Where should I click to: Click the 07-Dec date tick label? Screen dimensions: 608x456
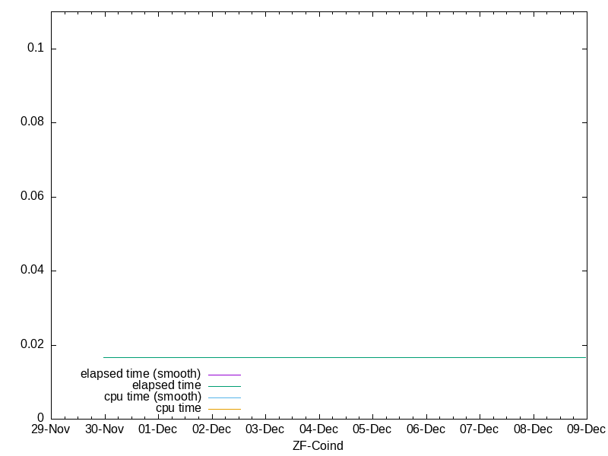[479, 429]
